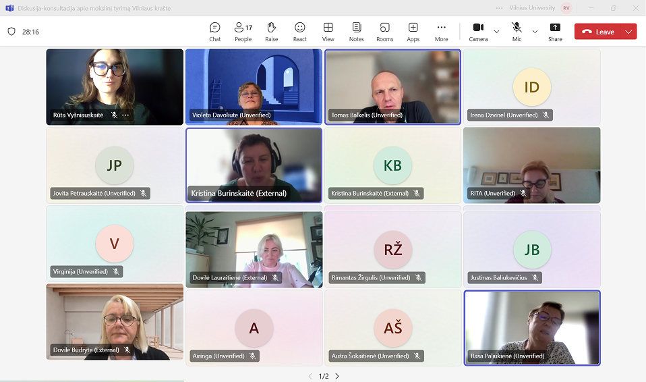This screenshot has height=382, width=646.
Task: Change layout with the View button
Action: [x=328, y=32]
